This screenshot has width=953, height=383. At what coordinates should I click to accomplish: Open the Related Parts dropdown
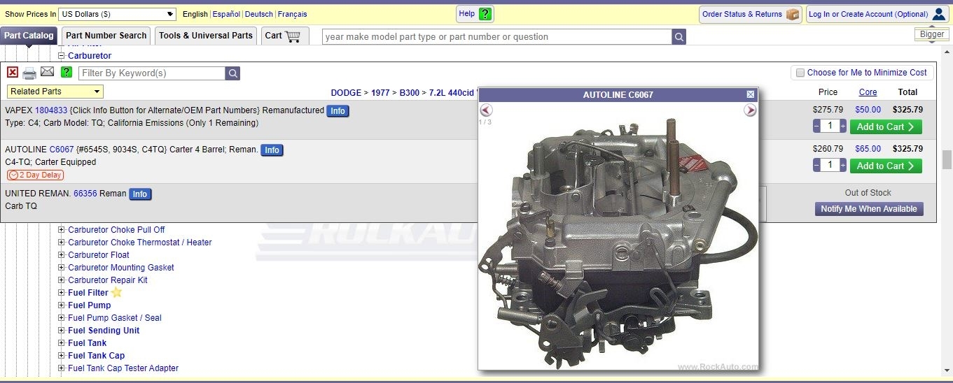pyautogui.click(x=55, y=92)
